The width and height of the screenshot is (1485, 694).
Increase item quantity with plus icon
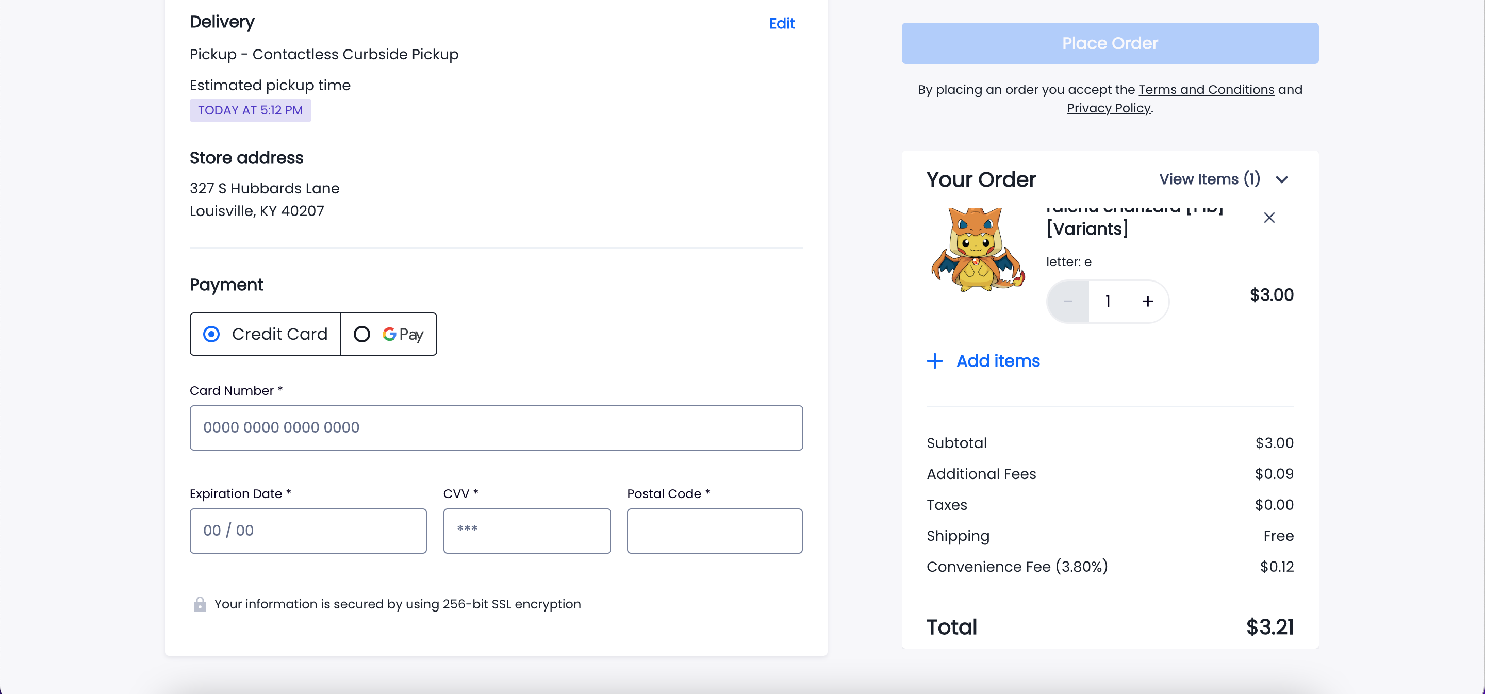click(1147, 302)
